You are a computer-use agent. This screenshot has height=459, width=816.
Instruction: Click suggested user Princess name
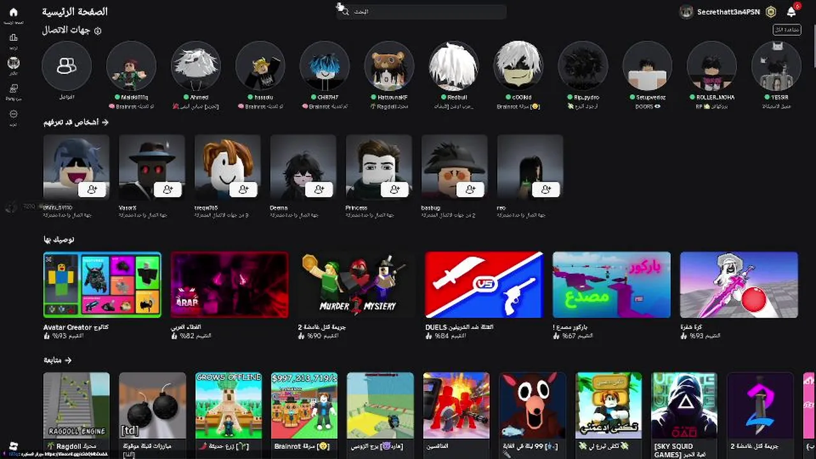(x=356, y=208)
